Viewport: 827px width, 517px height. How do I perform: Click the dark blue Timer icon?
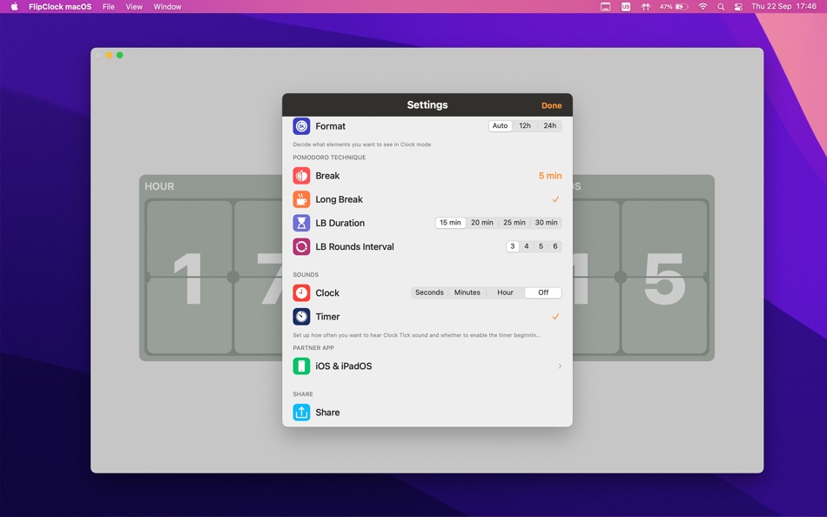click(x=301, y=317)
